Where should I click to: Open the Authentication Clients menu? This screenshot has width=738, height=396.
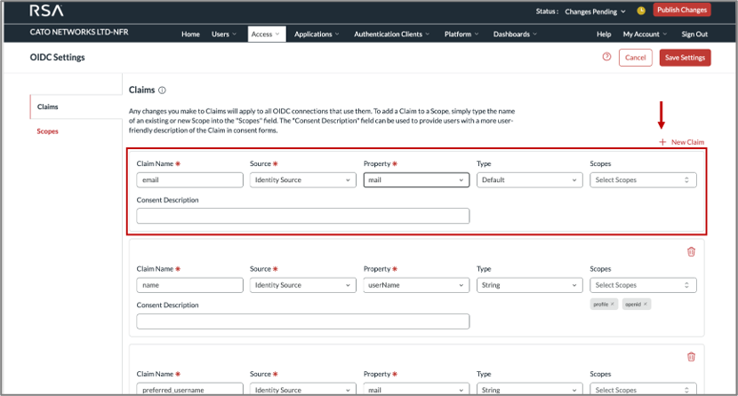[391, 35]
